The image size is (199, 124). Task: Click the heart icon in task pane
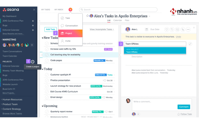[166, 30]
